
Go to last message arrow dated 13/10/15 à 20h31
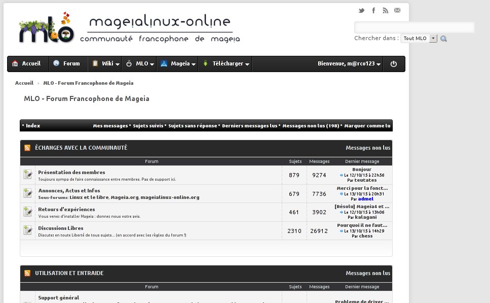point(341,194)
